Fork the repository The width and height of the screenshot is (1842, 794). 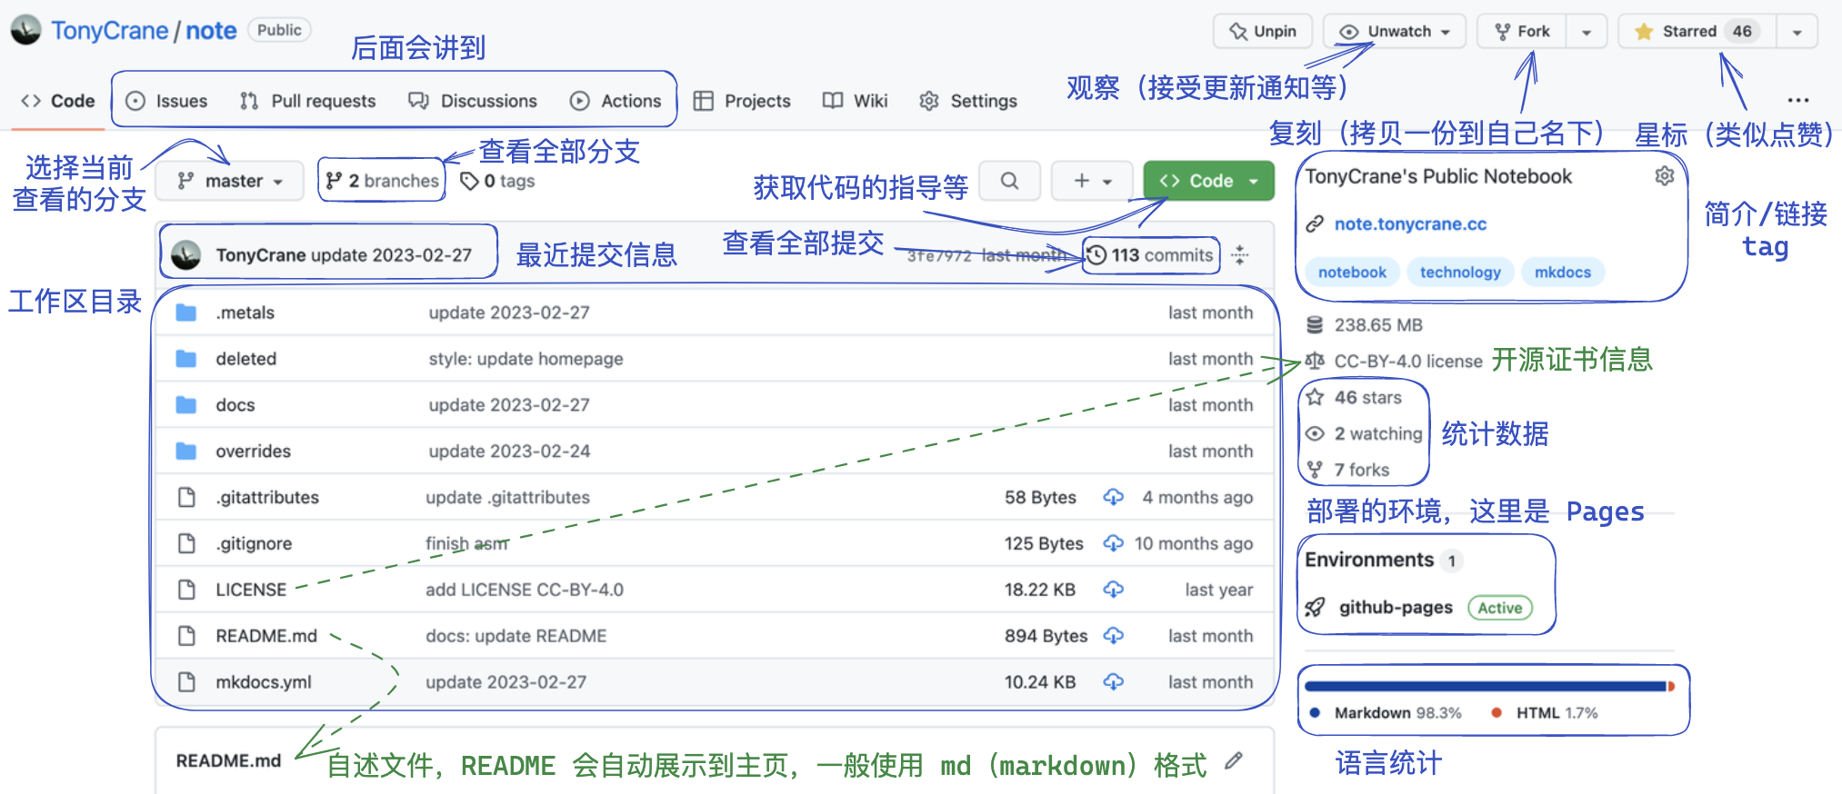(1522, 32)
